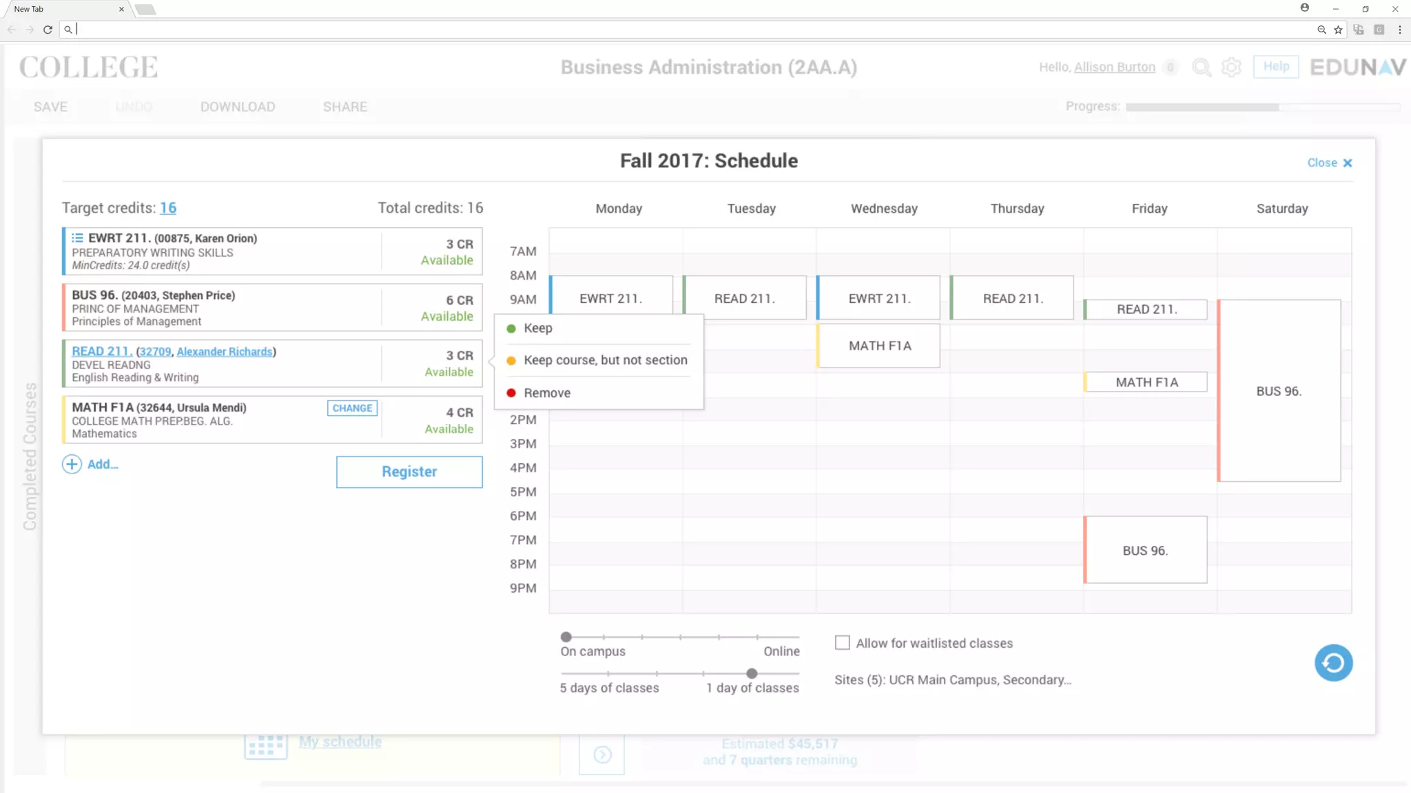Click the CHANGE button for MATH F1A
Screen dimensions: 1411x793
[352, 408]
